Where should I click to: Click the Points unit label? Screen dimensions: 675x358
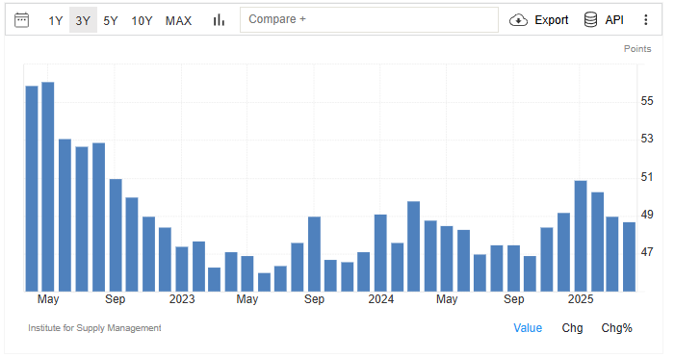(x=637, y=49)
